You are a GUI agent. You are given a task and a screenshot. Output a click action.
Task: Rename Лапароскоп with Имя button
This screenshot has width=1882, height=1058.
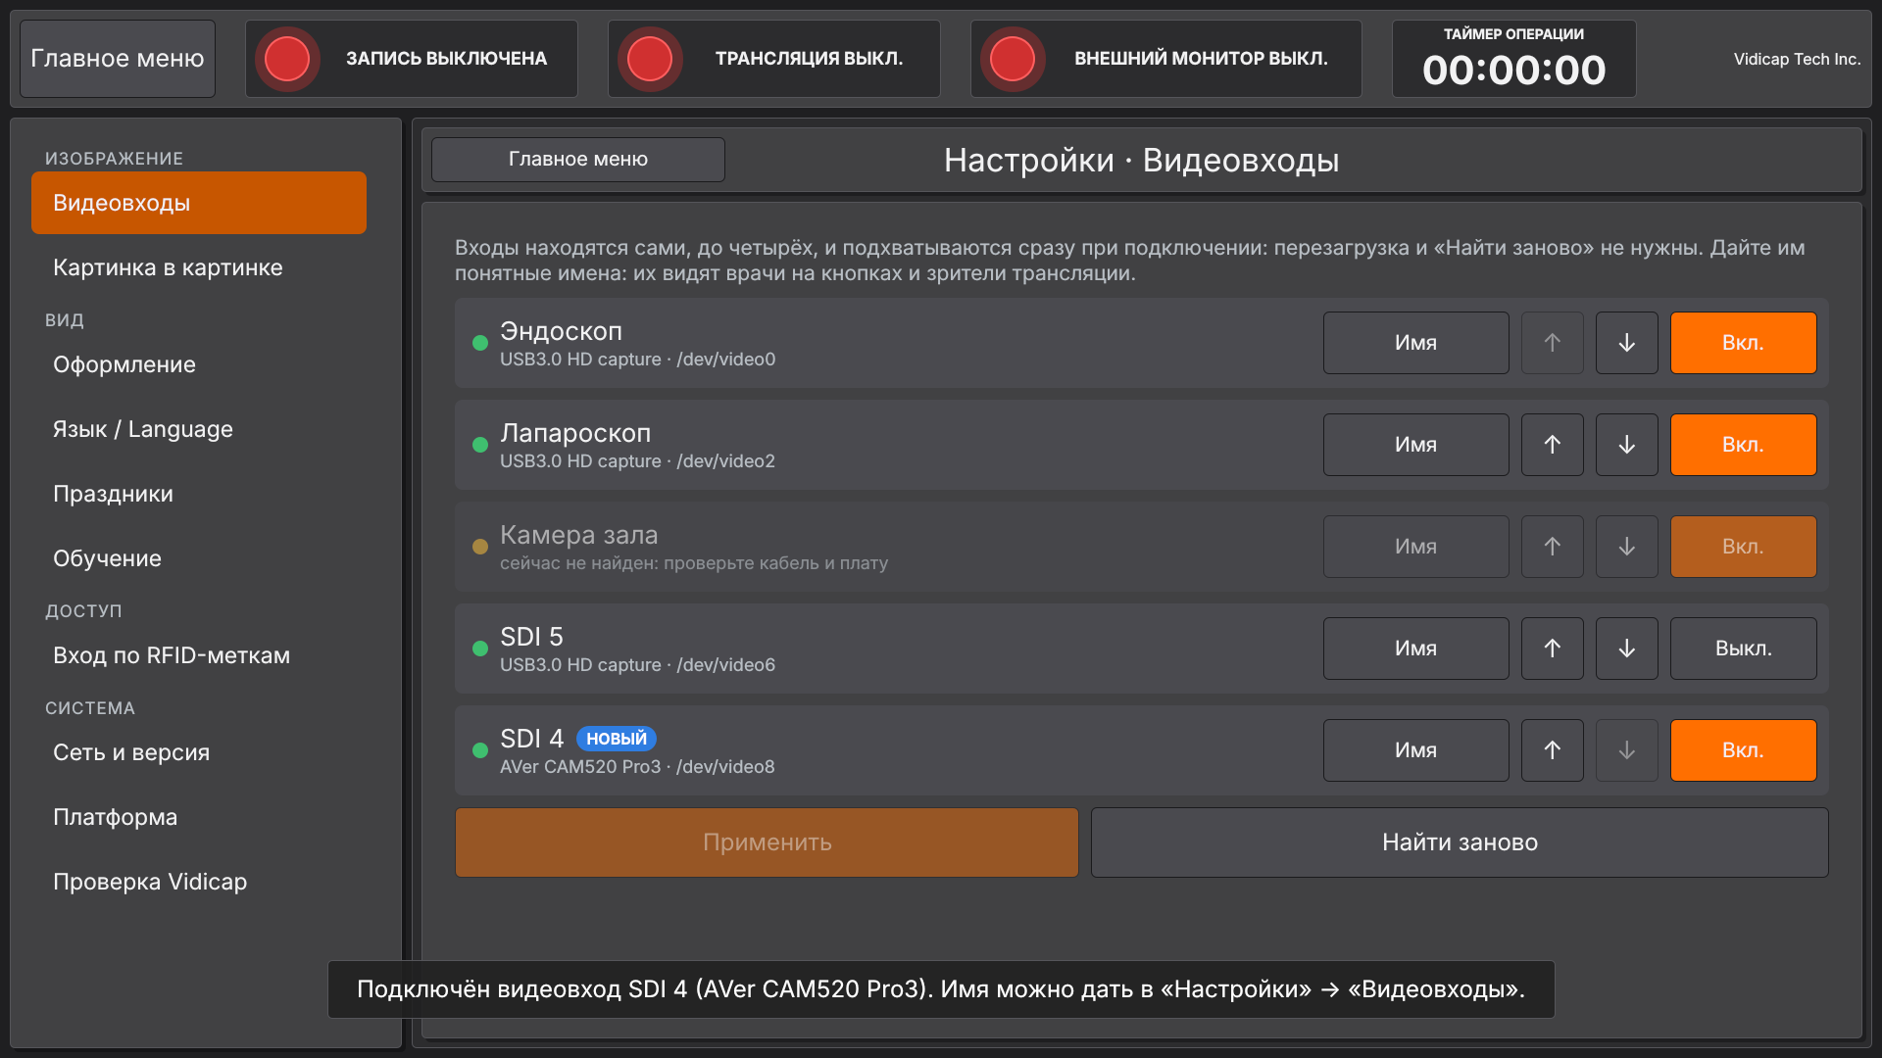click(x=1415, y=445)
